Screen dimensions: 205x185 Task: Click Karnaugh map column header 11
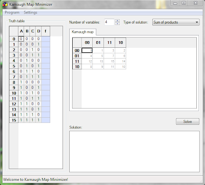[109, 43]
